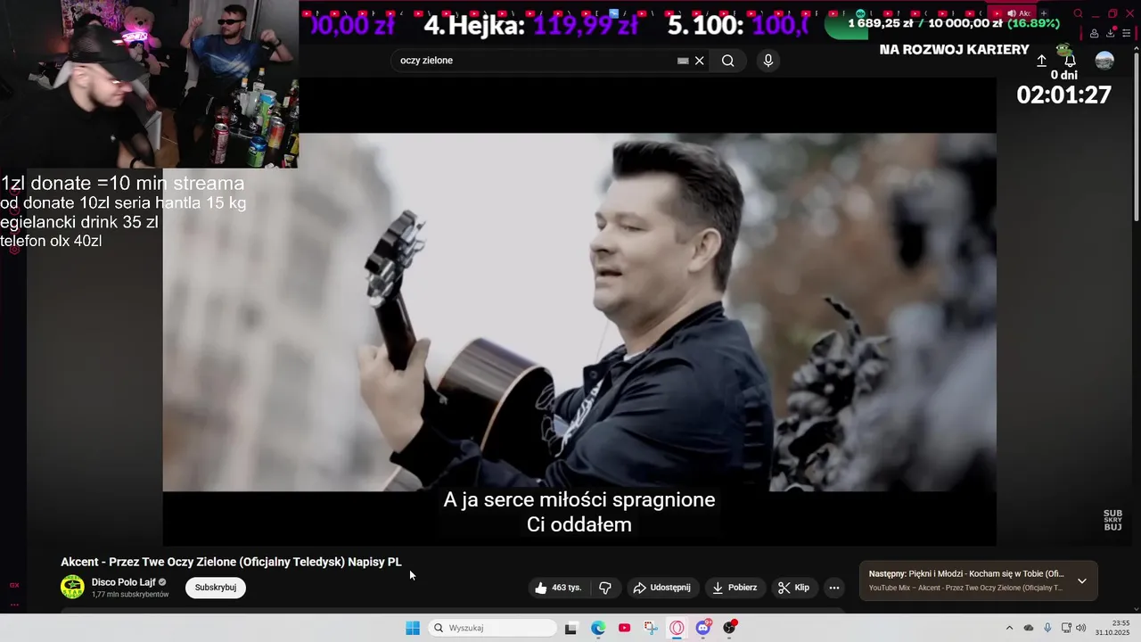Create a clip with Klip button
This screenshot has height=642, width=1141.
click(x=793, y=588)
